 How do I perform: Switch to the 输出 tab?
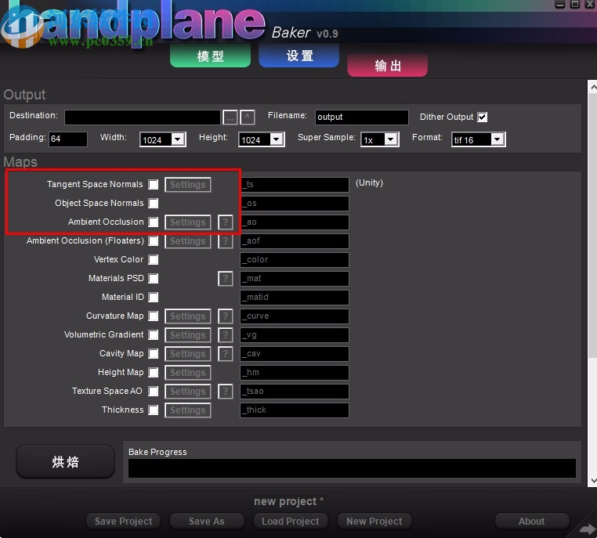coord(388,65)
